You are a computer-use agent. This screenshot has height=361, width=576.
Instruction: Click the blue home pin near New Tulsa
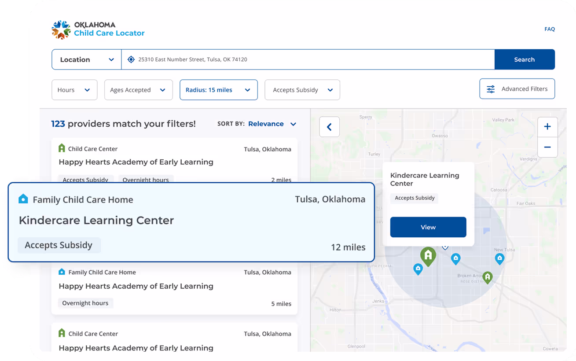(x=499, y=258)
